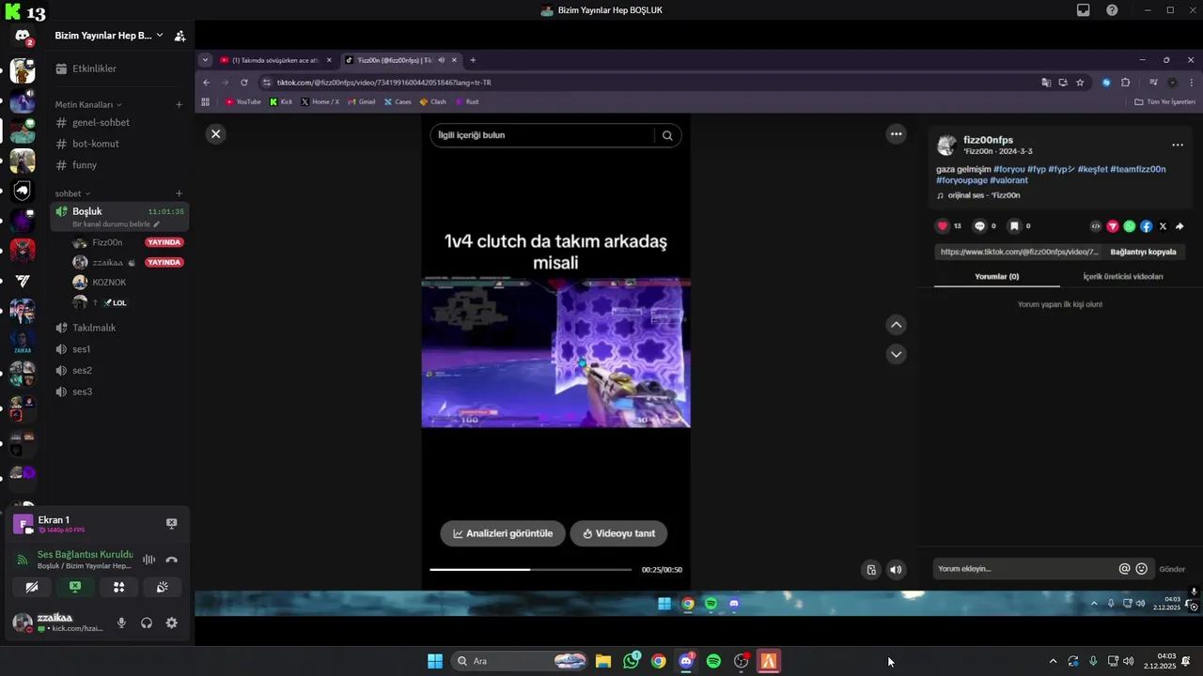Open the soundboard icon
Screen dimensions: 1203x676
coord(163,587)
